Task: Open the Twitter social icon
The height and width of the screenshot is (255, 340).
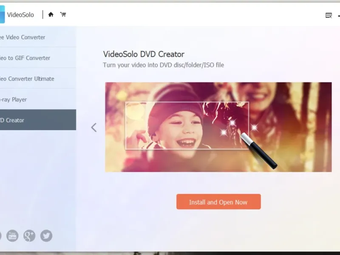Action: coord(46,236)
